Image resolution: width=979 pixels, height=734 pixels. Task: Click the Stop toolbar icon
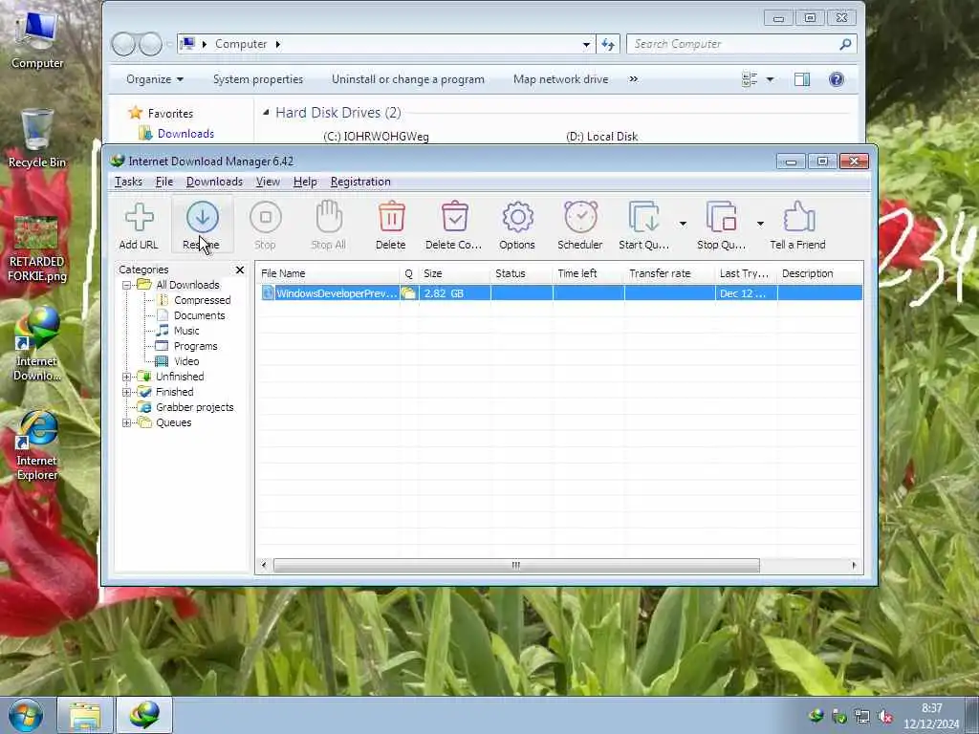[x=266, y=226]
